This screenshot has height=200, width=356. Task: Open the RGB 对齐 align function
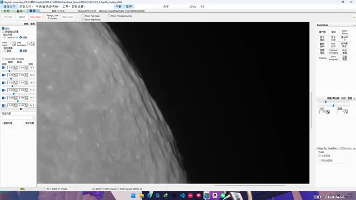pyautogui.click(x=333, y=45)
